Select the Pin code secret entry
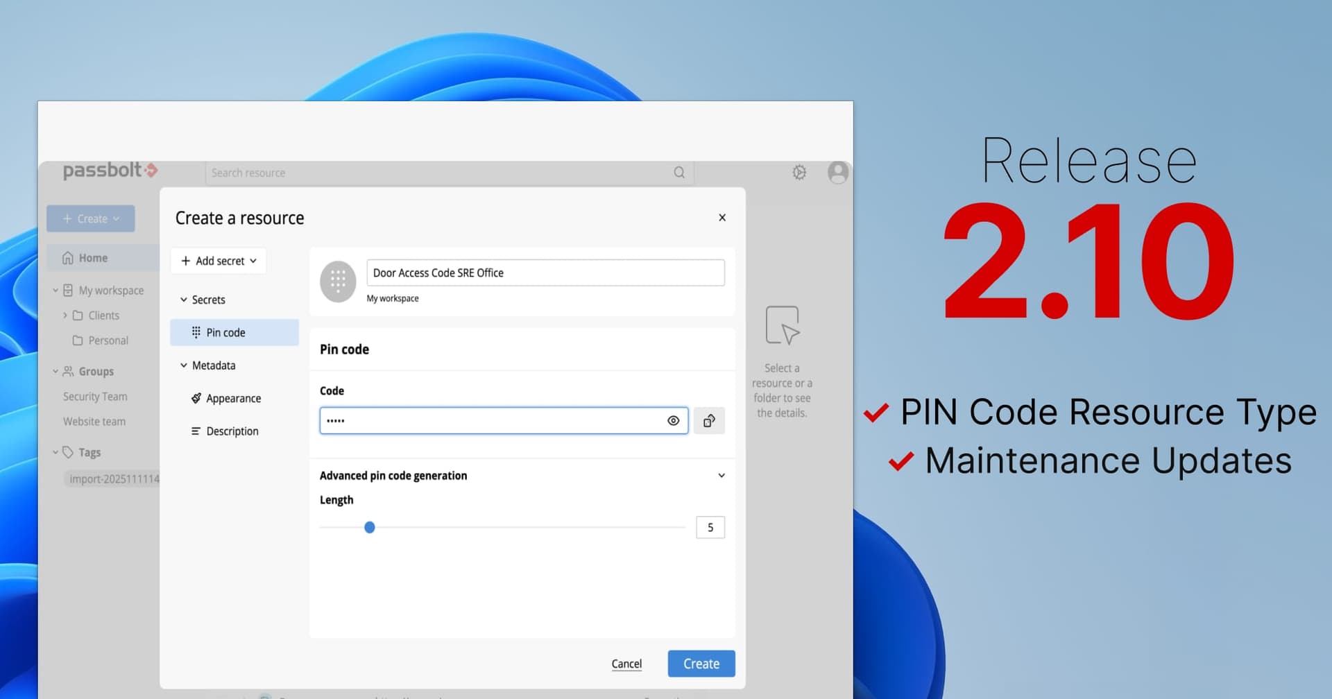1332x699 pixels. pos(234,332)
